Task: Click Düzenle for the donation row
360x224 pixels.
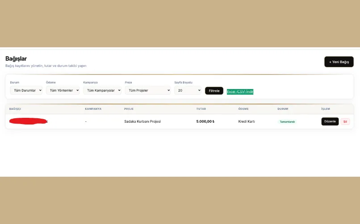Action: [330, 121]
